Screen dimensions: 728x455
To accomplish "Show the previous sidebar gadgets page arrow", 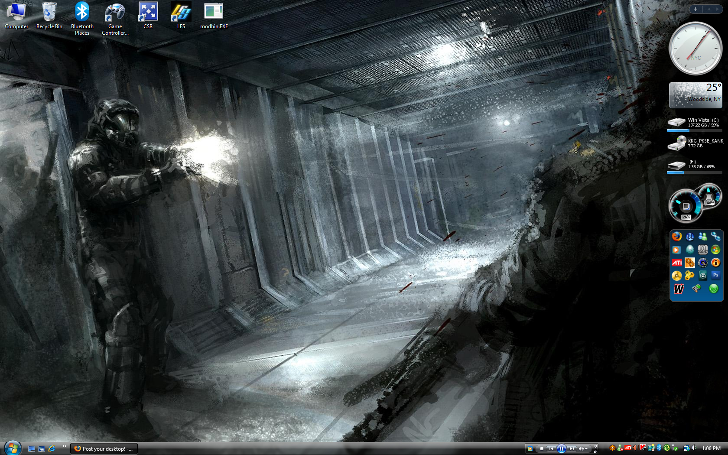I will [709, 9].
